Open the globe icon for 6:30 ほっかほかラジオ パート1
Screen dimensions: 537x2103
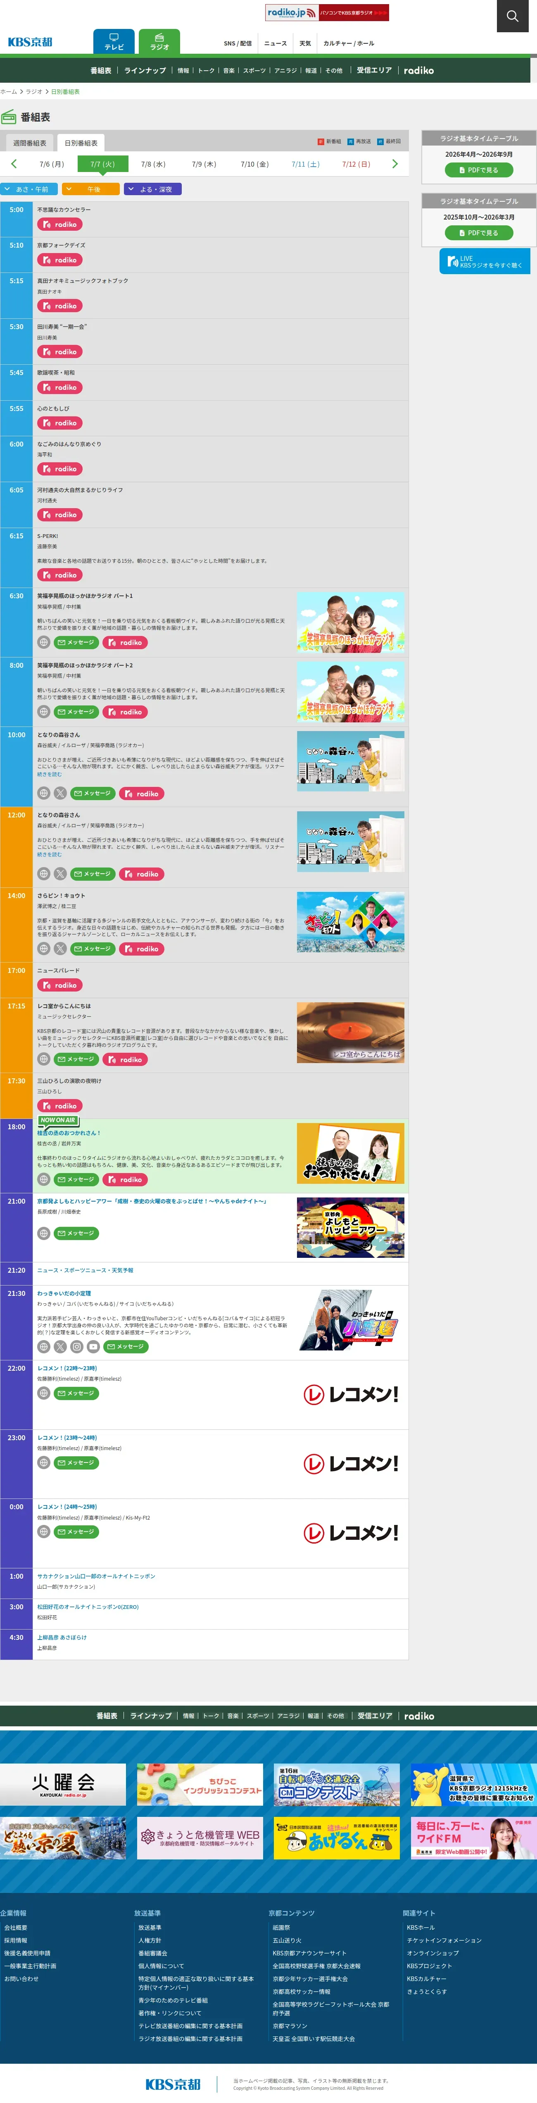tap(44, 643)
